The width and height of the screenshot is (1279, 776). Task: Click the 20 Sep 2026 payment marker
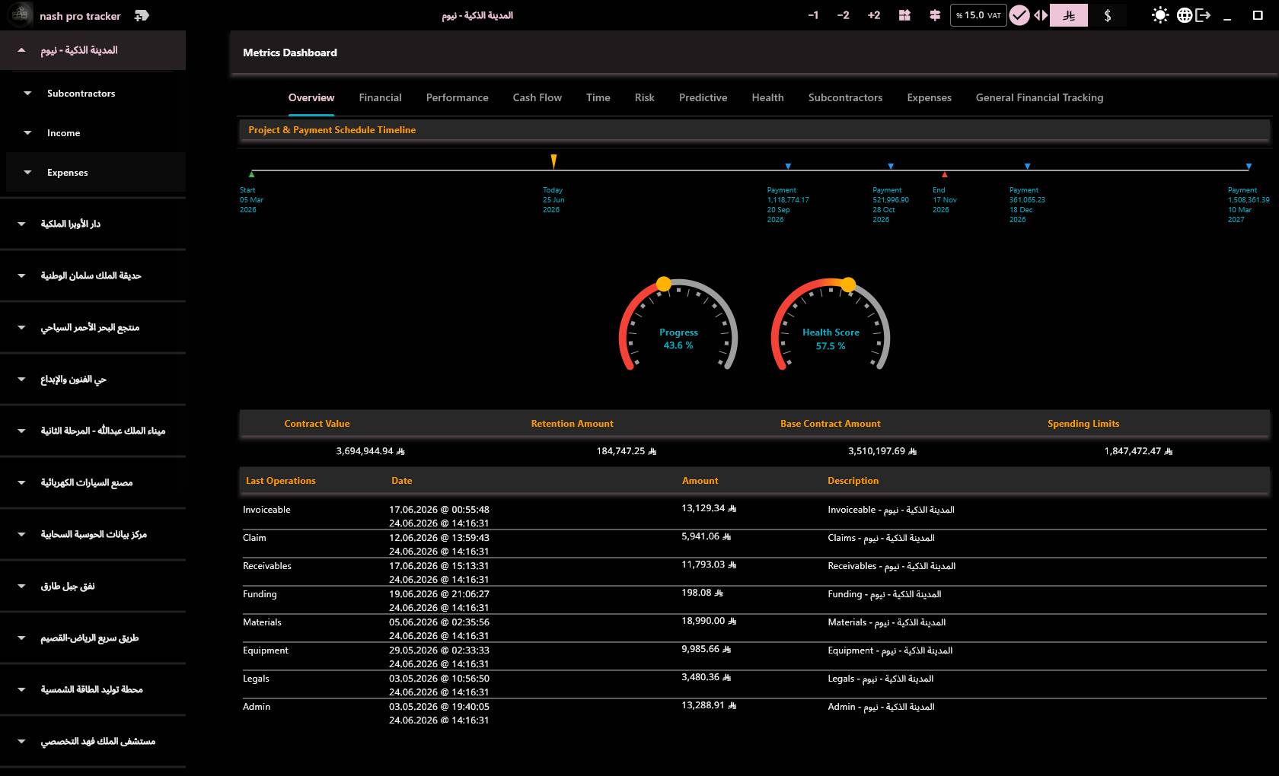[x=788, y=166]
